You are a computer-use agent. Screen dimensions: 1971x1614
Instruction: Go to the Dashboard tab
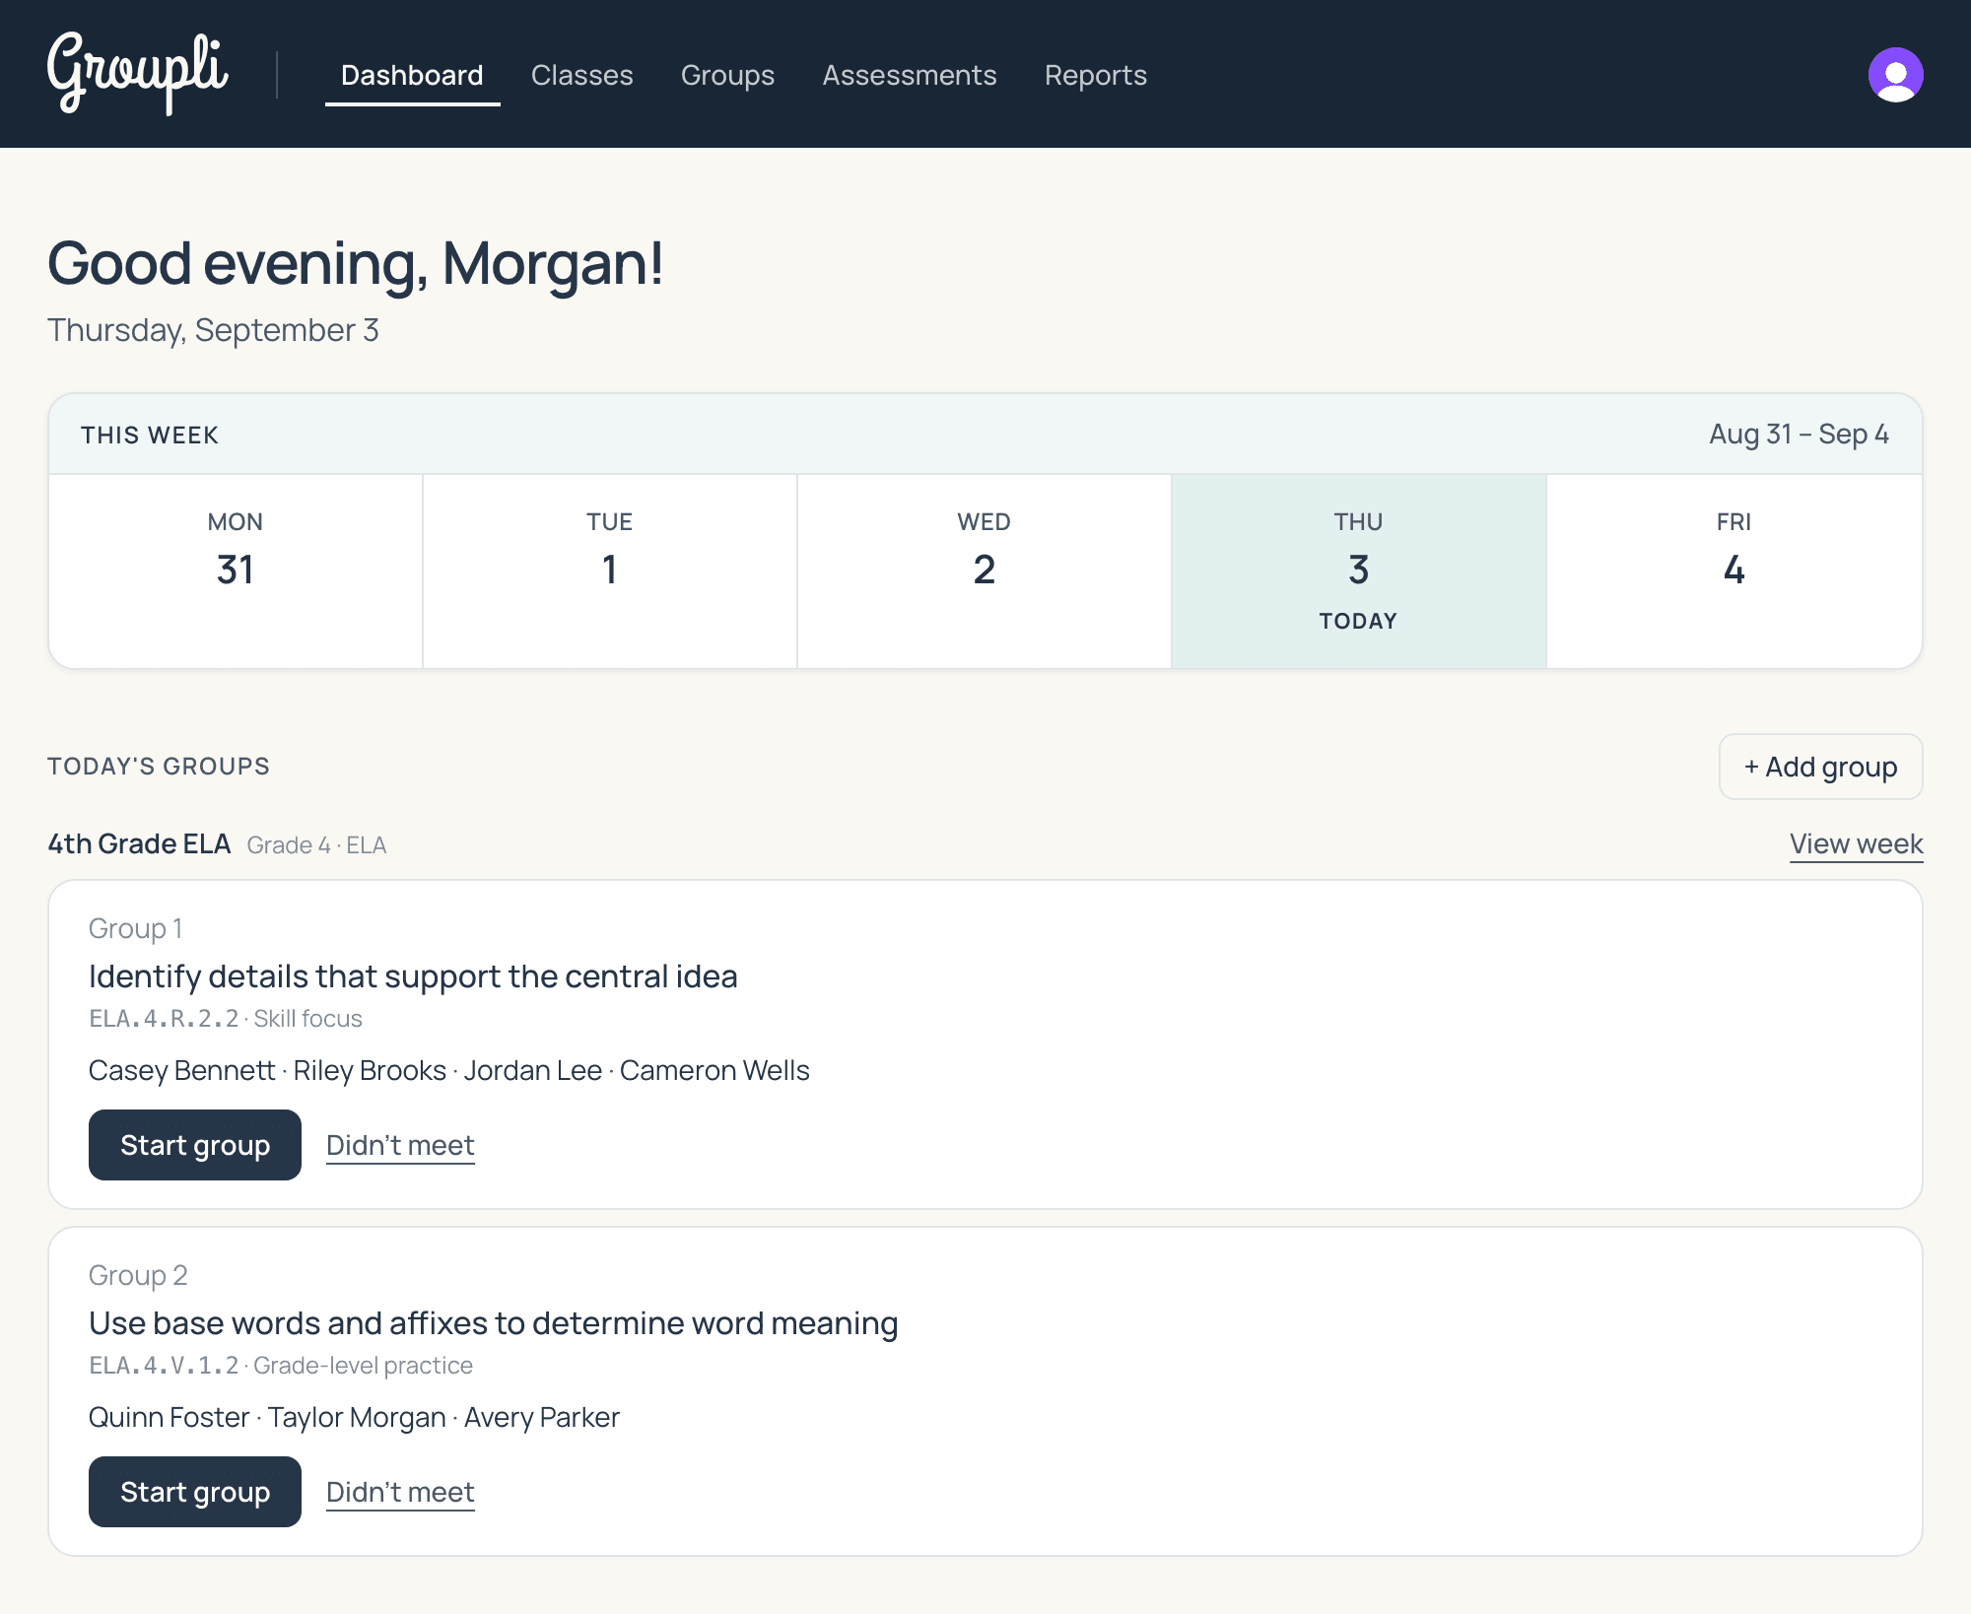(412, 75)
